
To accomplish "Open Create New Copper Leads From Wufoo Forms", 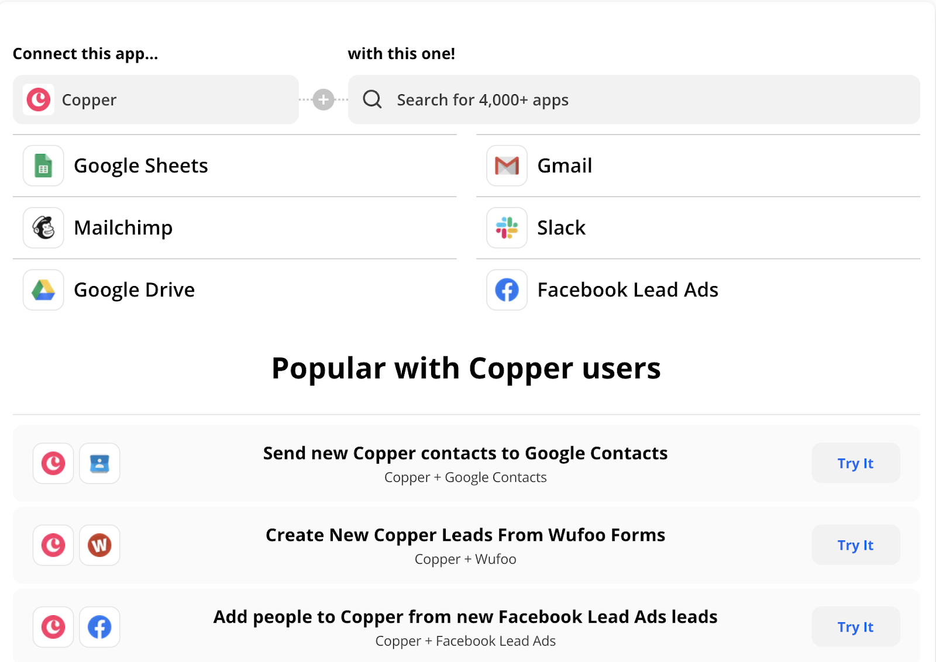I will (465, 535).
